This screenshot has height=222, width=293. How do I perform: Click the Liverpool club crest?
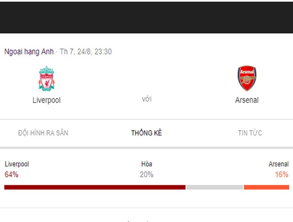pos(47,78)
